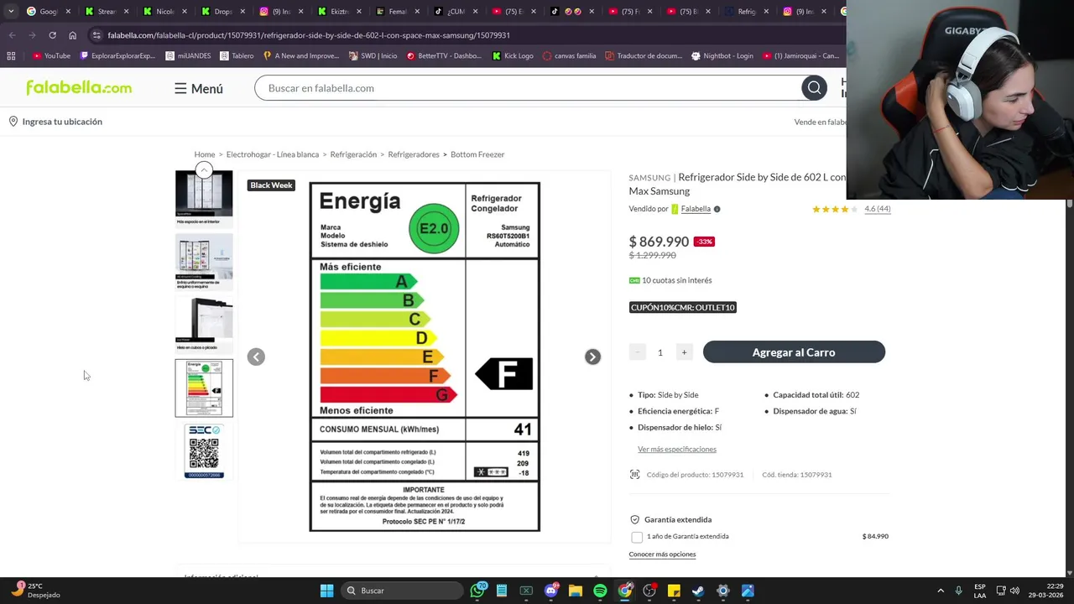Open seller info icon next to Falabella

tap(717, 209)
